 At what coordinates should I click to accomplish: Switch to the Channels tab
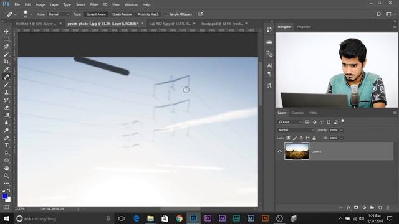[x=297, y=113]
